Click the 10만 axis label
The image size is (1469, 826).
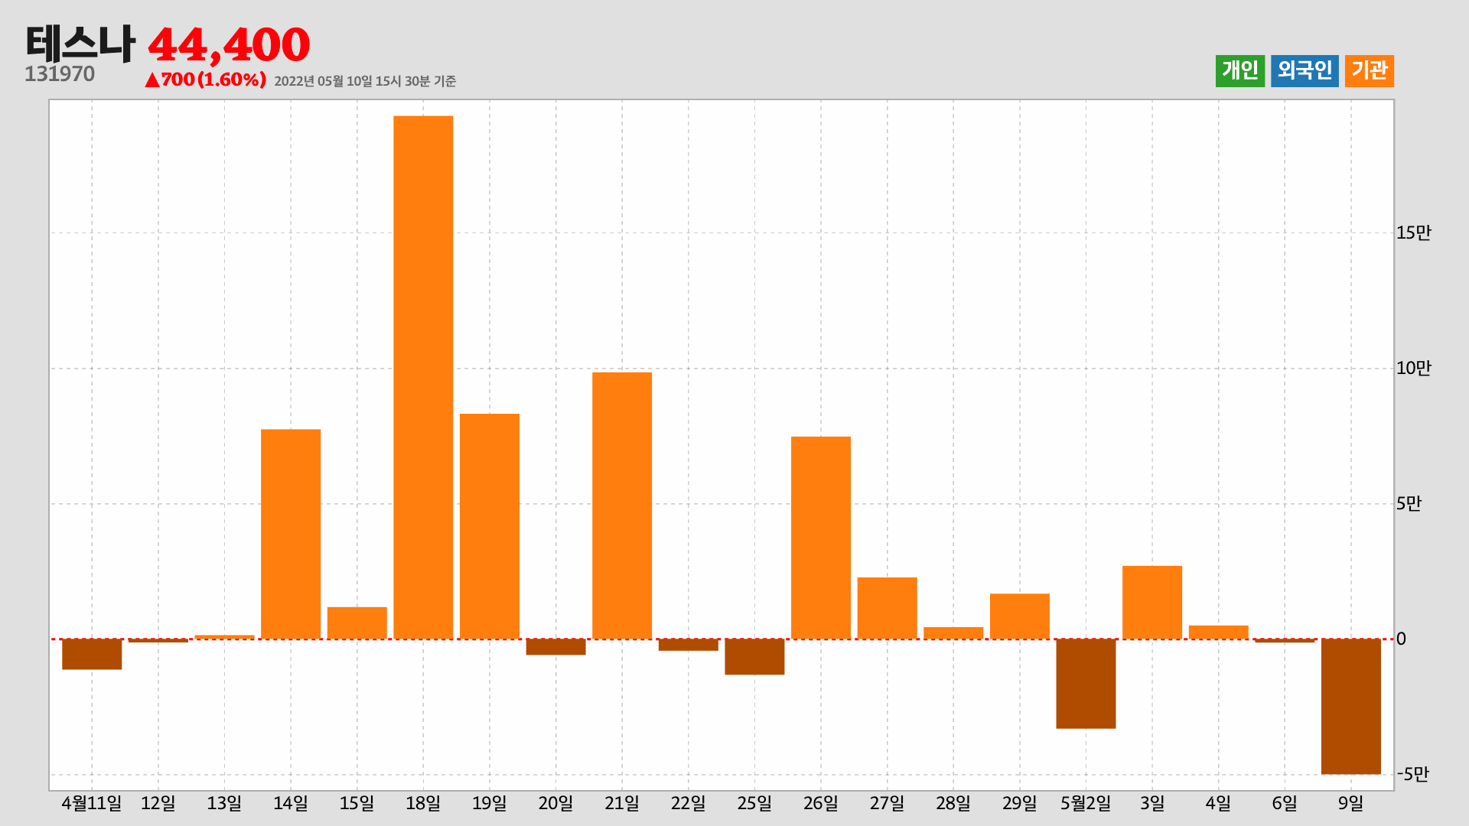point(1413,368)
